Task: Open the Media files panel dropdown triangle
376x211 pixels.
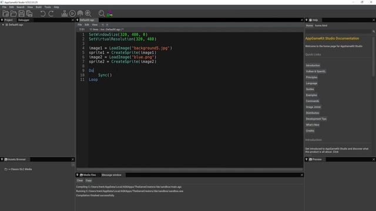Action: [78, 175]
